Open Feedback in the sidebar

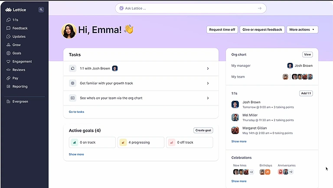click(x=17, y=28)
